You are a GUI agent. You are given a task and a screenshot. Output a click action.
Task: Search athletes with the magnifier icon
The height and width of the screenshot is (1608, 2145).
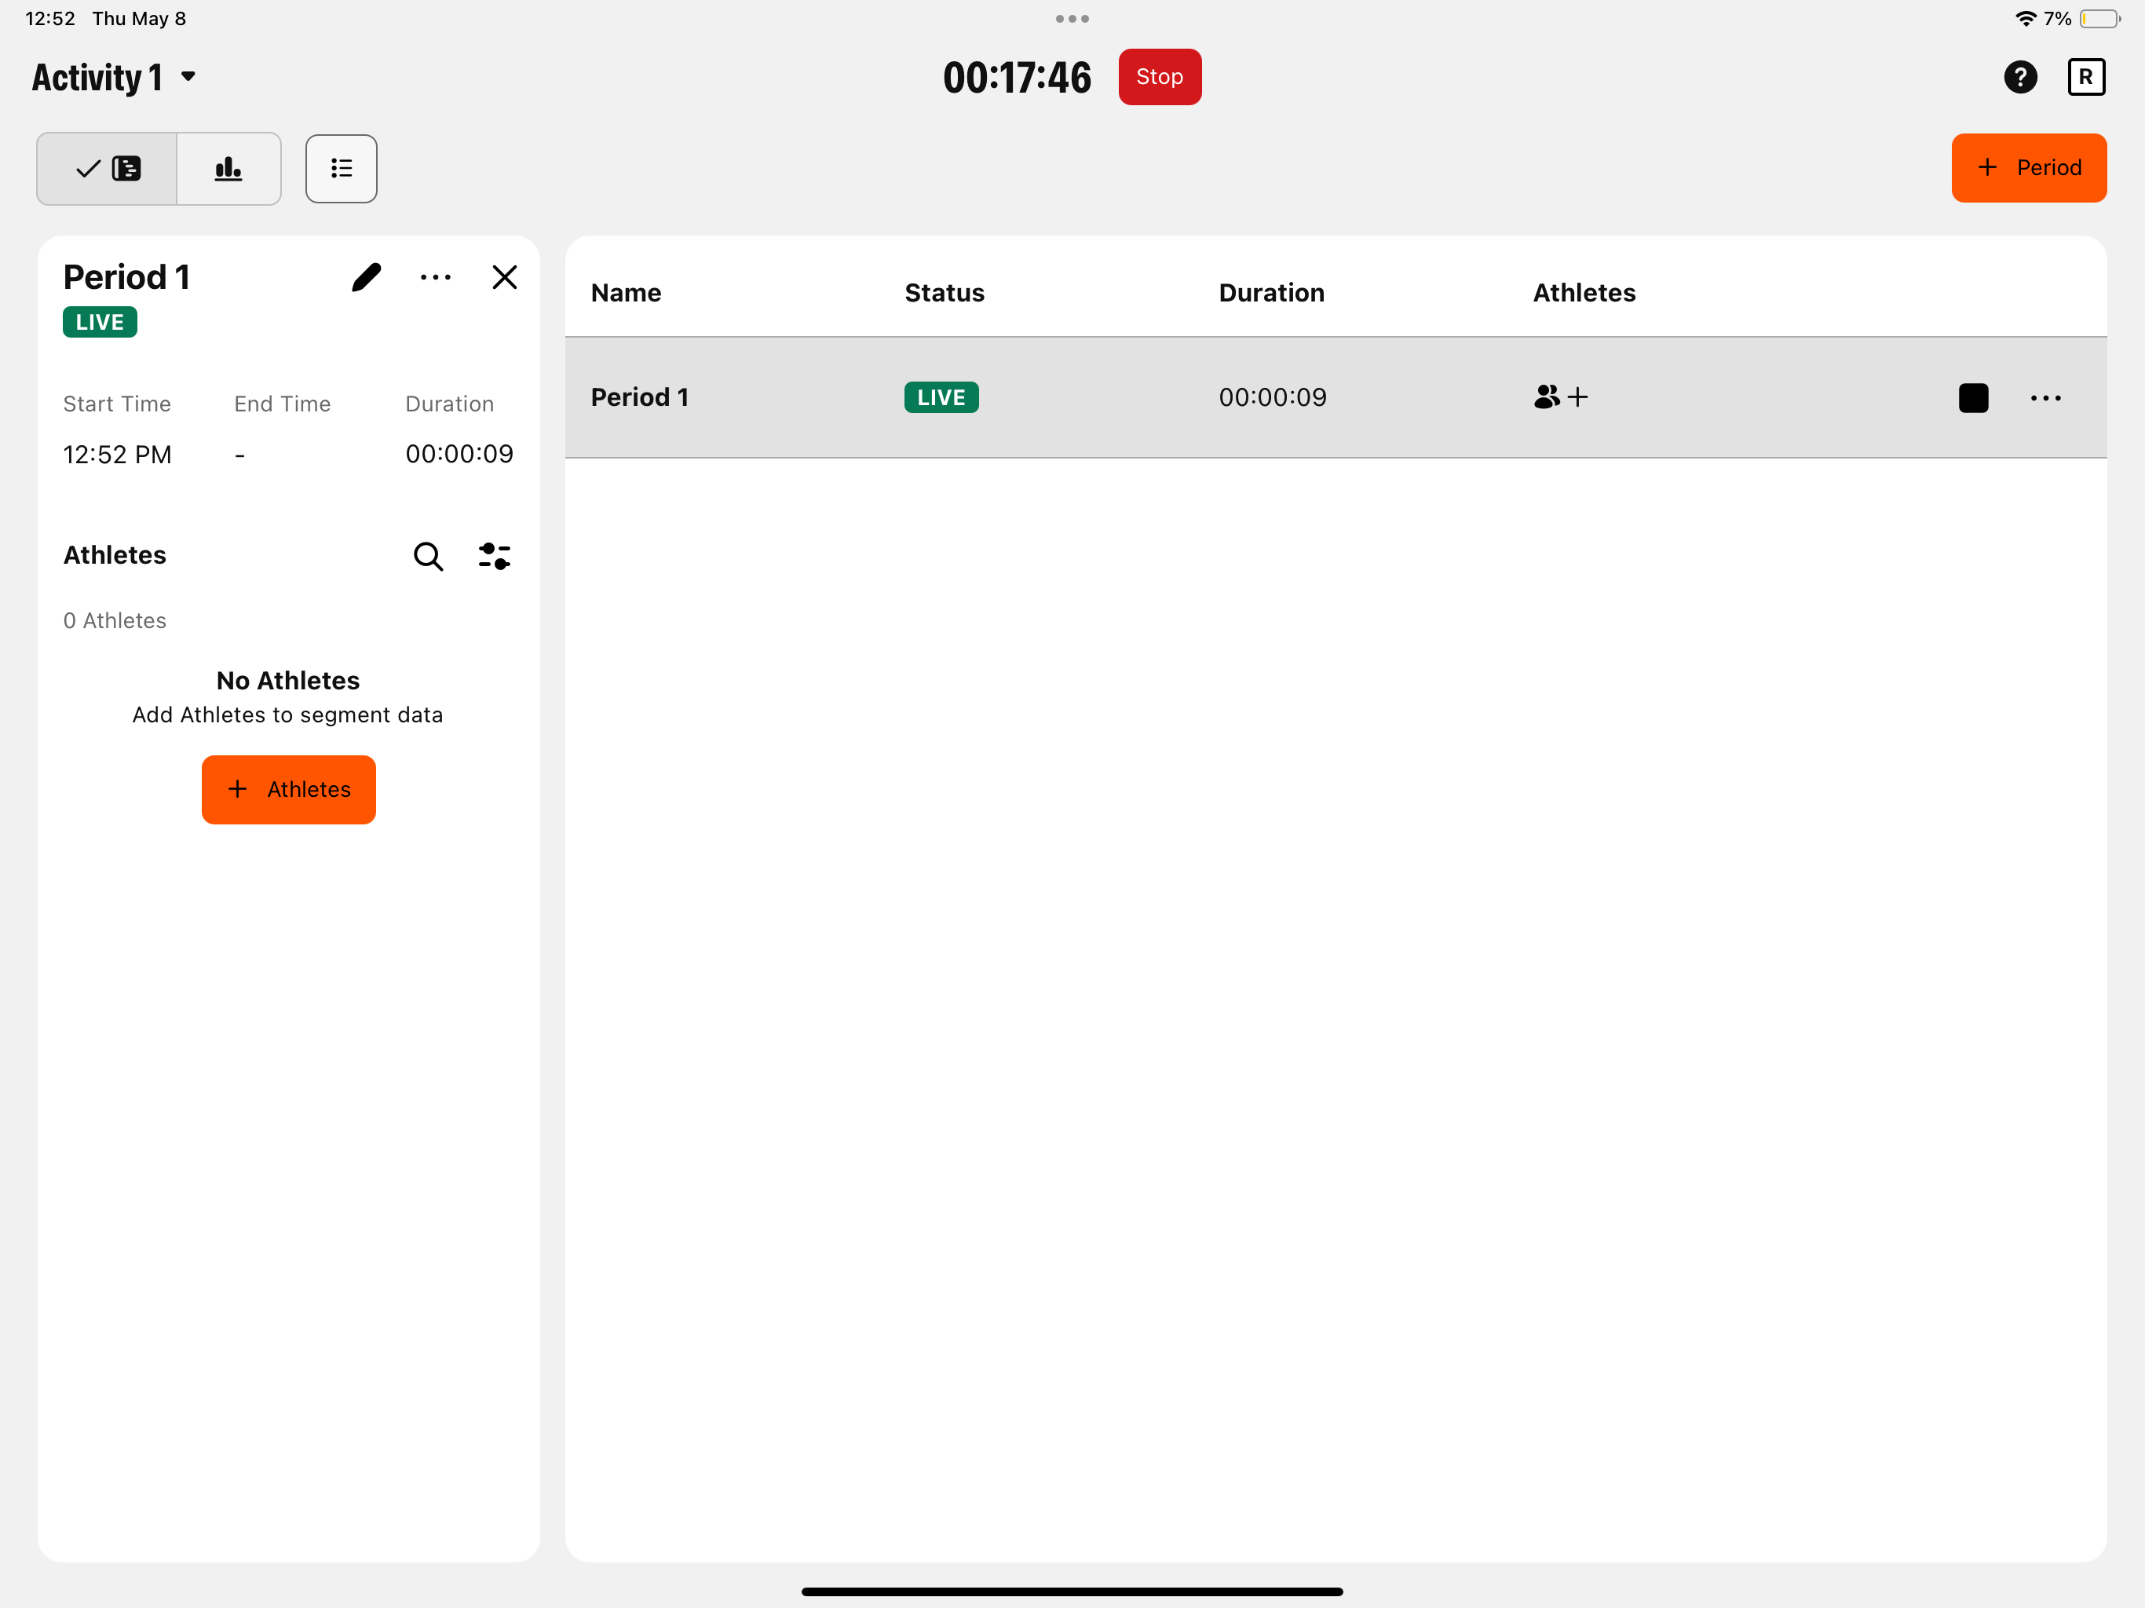coord(428,556)
